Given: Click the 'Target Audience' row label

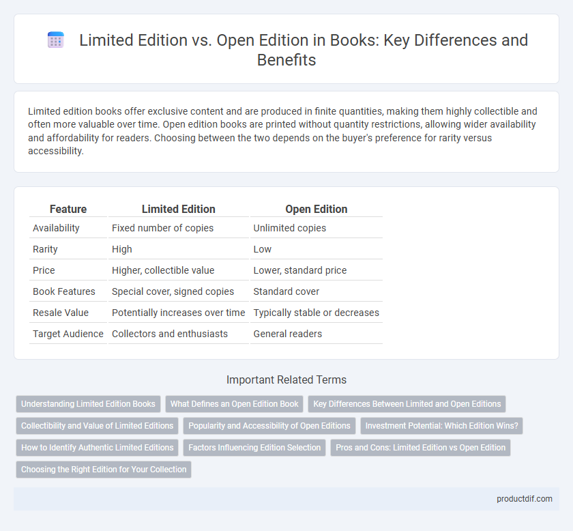Looking at the screenshot, I should 68,334.
